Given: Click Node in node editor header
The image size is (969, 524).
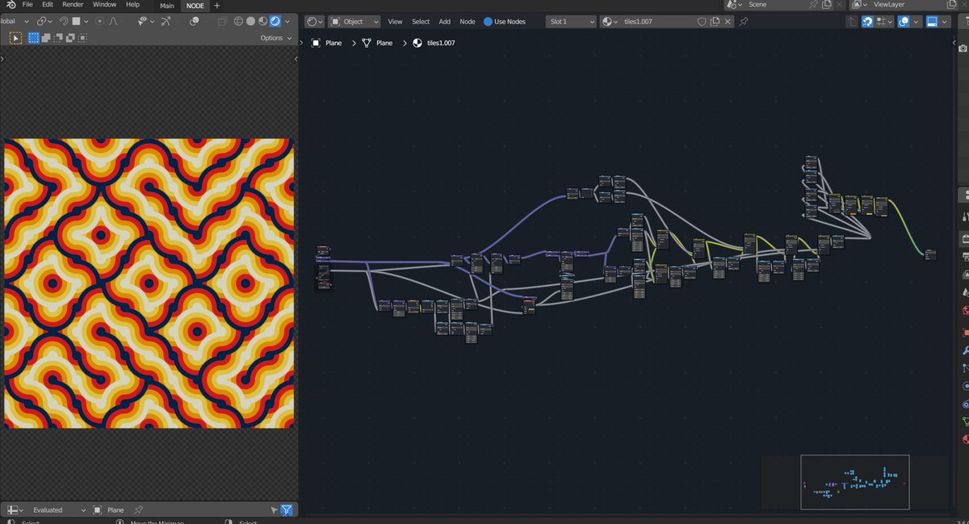Looking at the screenshot, I should 468,22.
